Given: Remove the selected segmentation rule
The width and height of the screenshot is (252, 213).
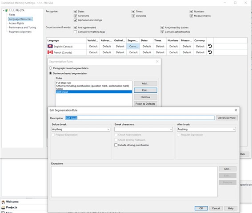Looking at the screenshot, I should click(145, 97).
